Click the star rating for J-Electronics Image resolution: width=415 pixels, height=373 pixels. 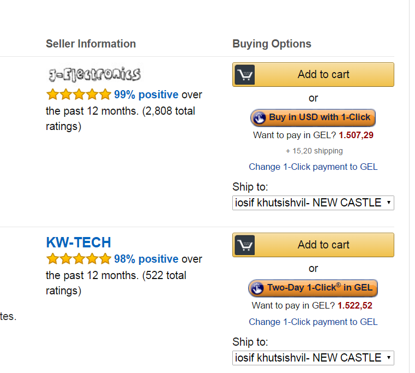pos(79,94)
